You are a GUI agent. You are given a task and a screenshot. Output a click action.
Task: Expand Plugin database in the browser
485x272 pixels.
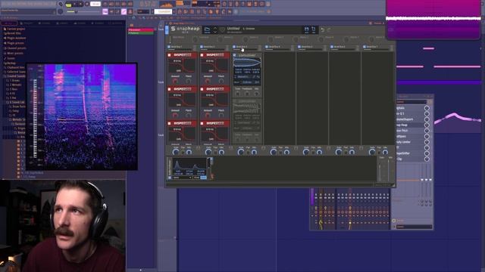click(14, 39)
